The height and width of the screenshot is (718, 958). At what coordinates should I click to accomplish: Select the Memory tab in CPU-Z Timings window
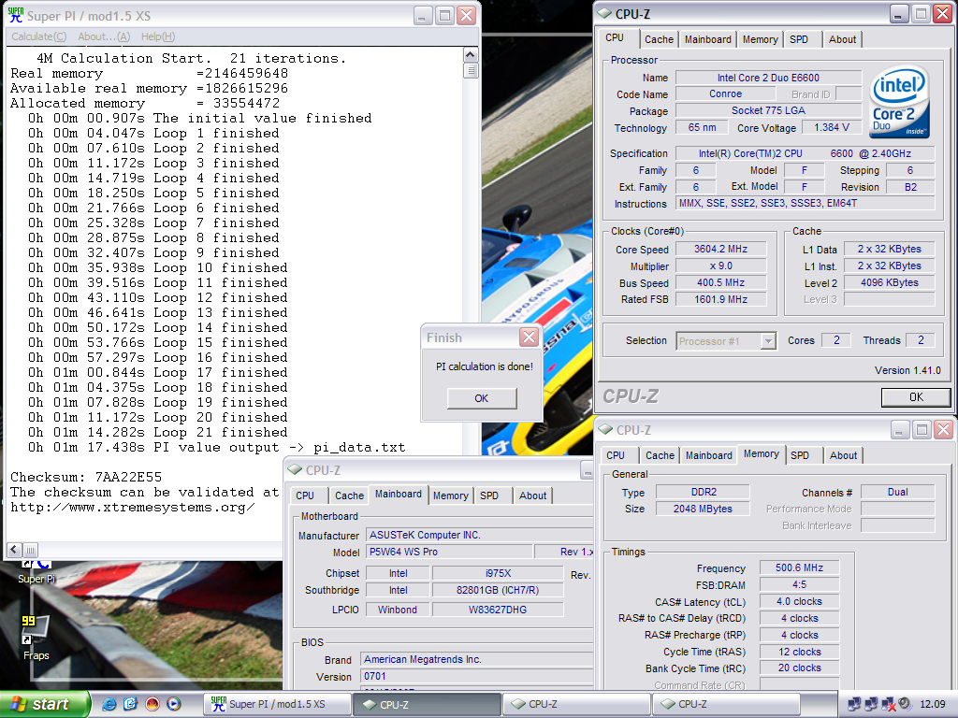click(x=762, y=453)
